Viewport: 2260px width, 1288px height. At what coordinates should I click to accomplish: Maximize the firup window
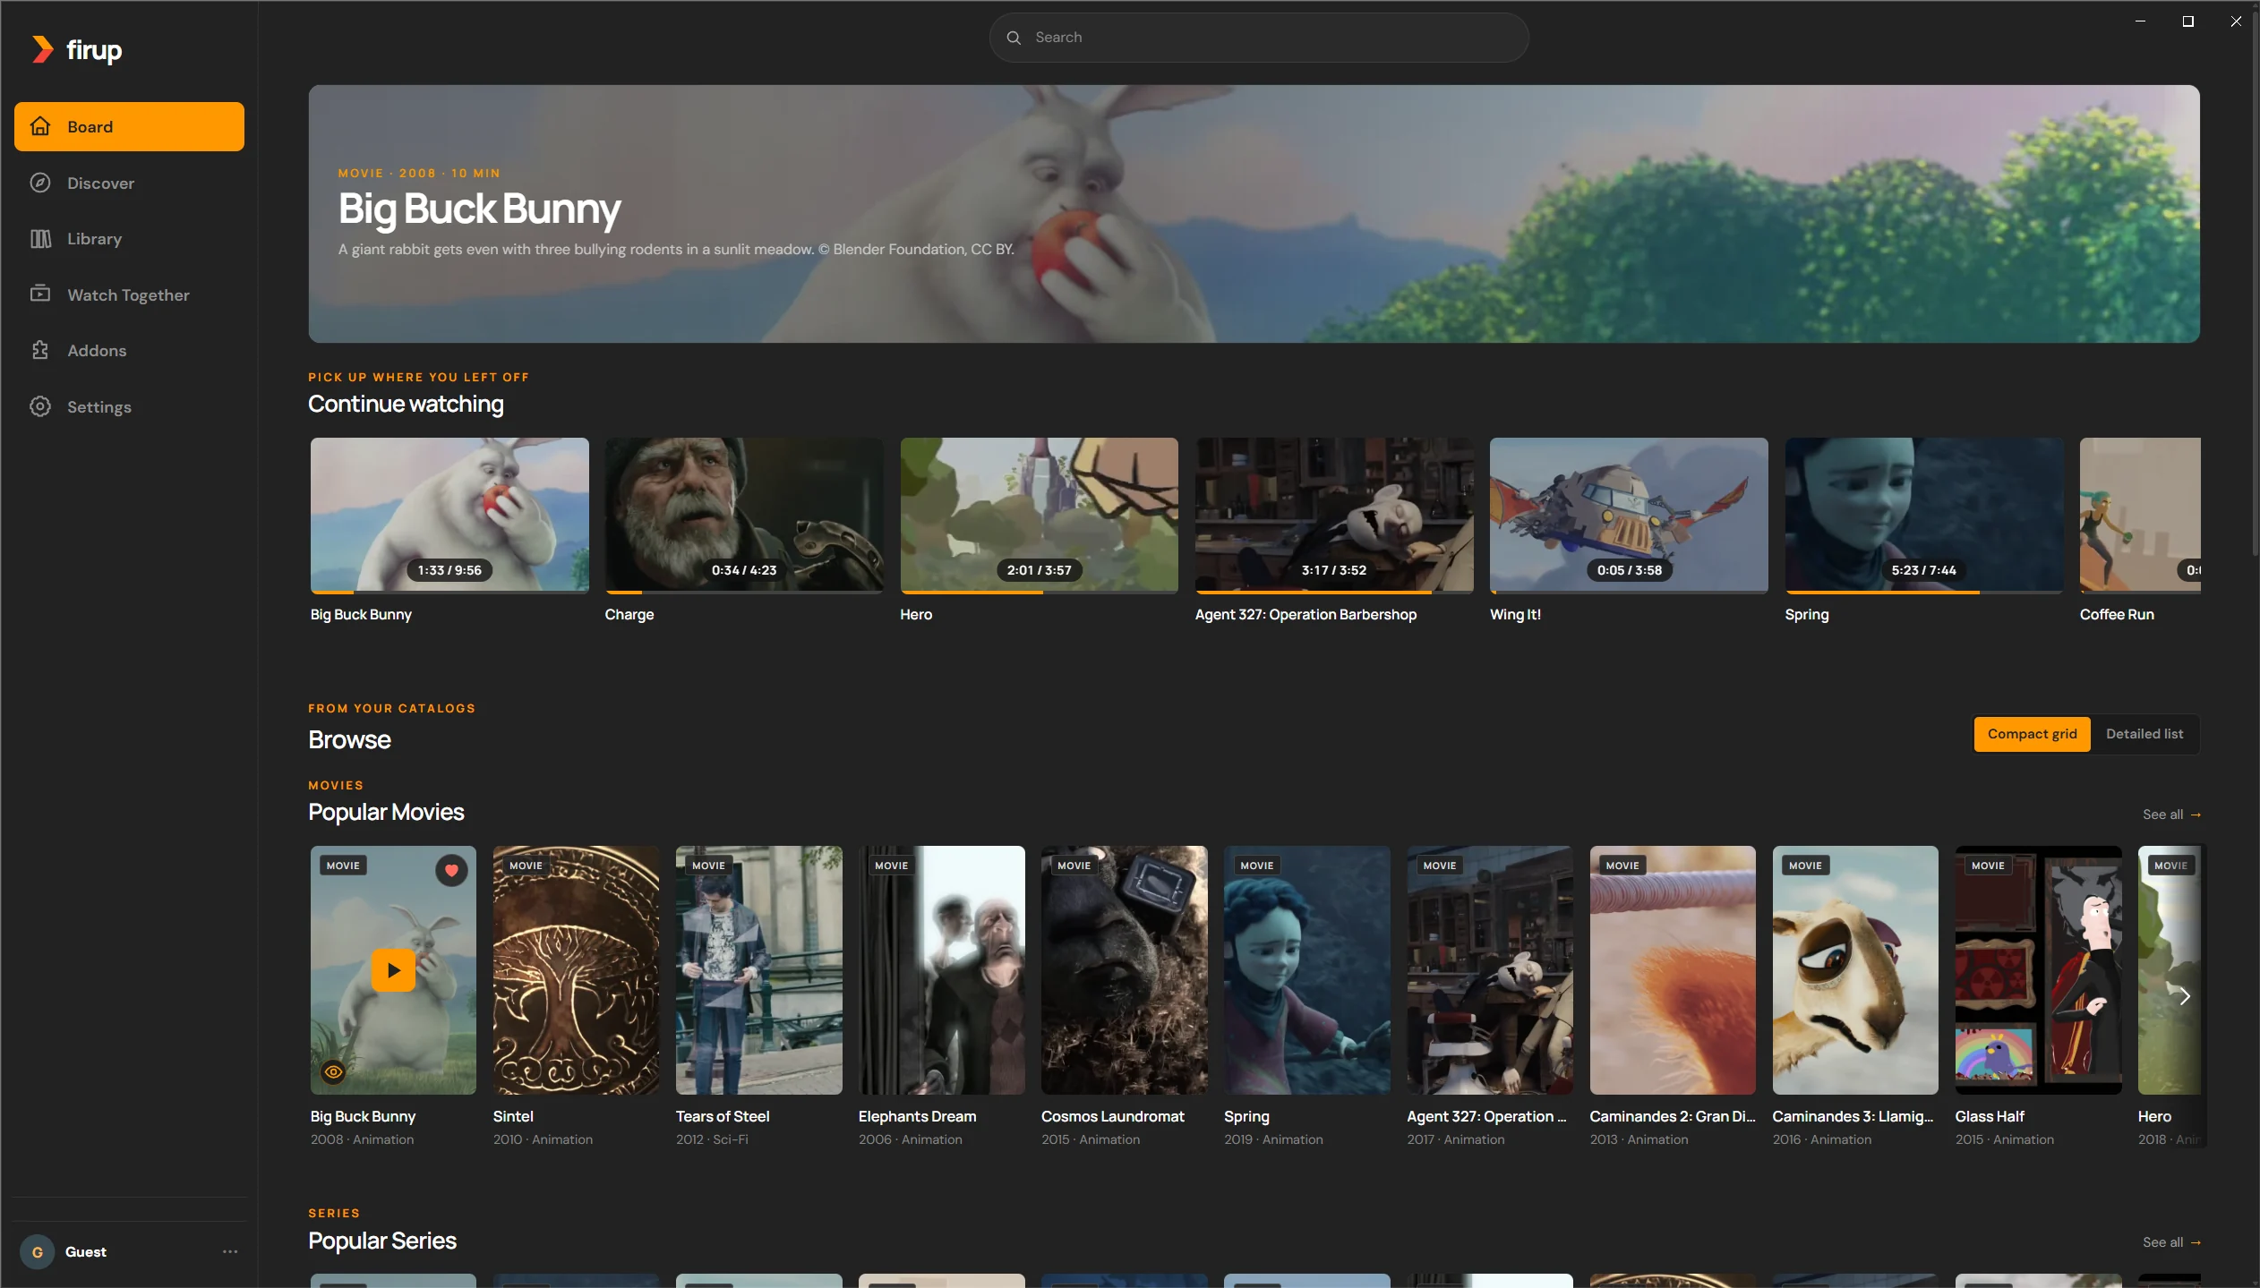tap(2187, 21)
